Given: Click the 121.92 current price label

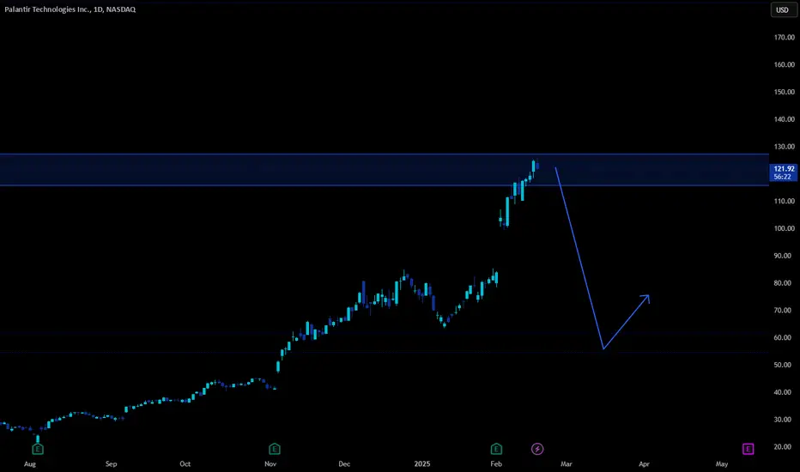Looking at the screenshot, I should (x=784, y=168).
